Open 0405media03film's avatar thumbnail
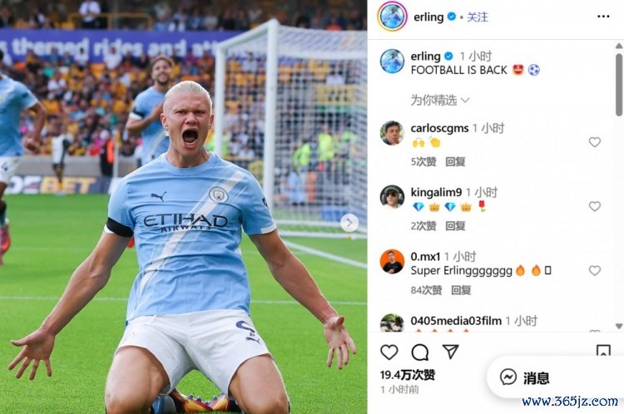The width and height of the screenshot is (624, 414). [x=392, y=323]
